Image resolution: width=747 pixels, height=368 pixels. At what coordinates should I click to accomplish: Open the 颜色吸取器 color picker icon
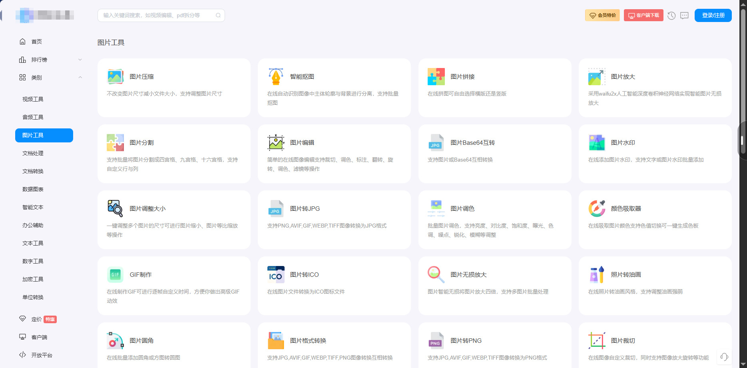597,208
